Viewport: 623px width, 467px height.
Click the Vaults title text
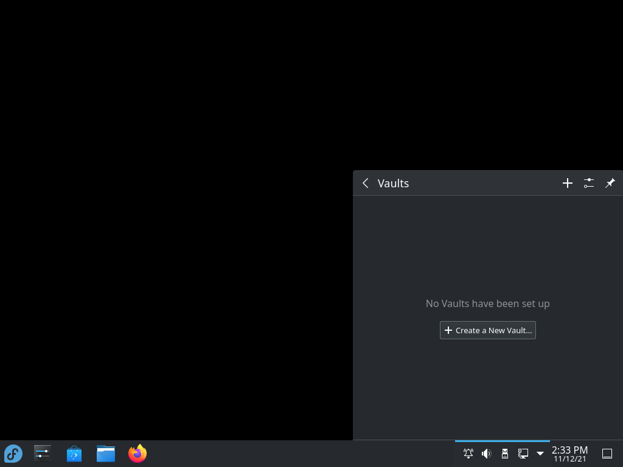[x=393, y=183]
